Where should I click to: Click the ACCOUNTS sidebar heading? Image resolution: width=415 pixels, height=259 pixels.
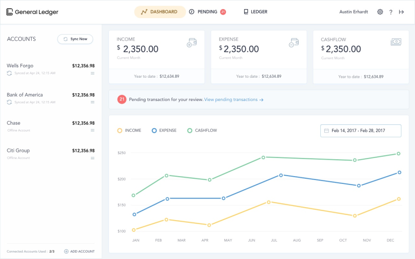tap(22, 39)
